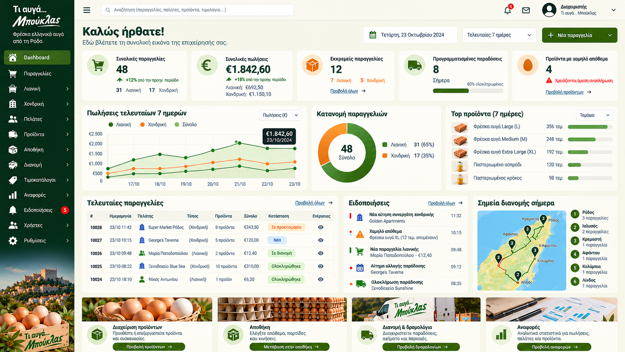The width and height of the screenshot is (625, 352).
Task: Click the calendar icon beside the date
Action: pyautogui.click(x=373, y=35)
